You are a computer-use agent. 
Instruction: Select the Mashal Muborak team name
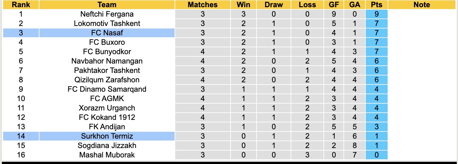click(x=107, y=155)
